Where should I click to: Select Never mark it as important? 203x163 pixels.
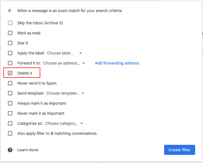10,113
